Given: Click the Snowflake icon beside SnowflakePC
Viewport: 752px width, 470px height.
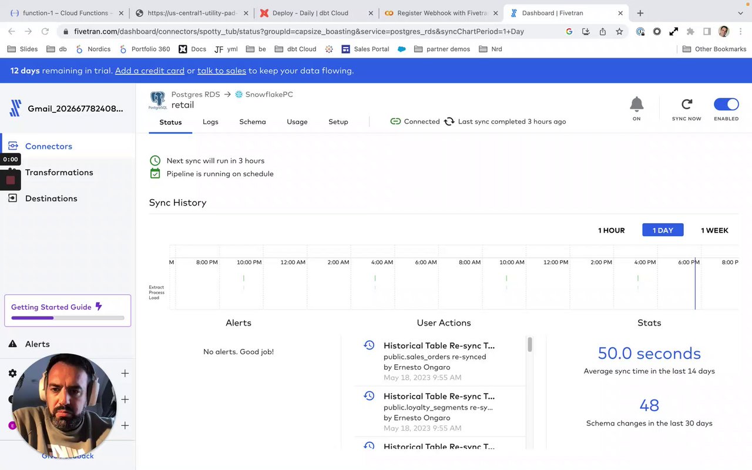Looking at the screenshot, I should tap(239, 94).
